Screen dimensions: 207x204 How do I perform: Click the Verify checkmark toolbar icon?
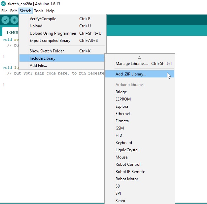pos(5,20)
